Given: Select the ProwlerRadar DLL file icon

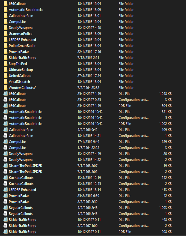Looking at the screenshot, I should (x=5, y=196).
